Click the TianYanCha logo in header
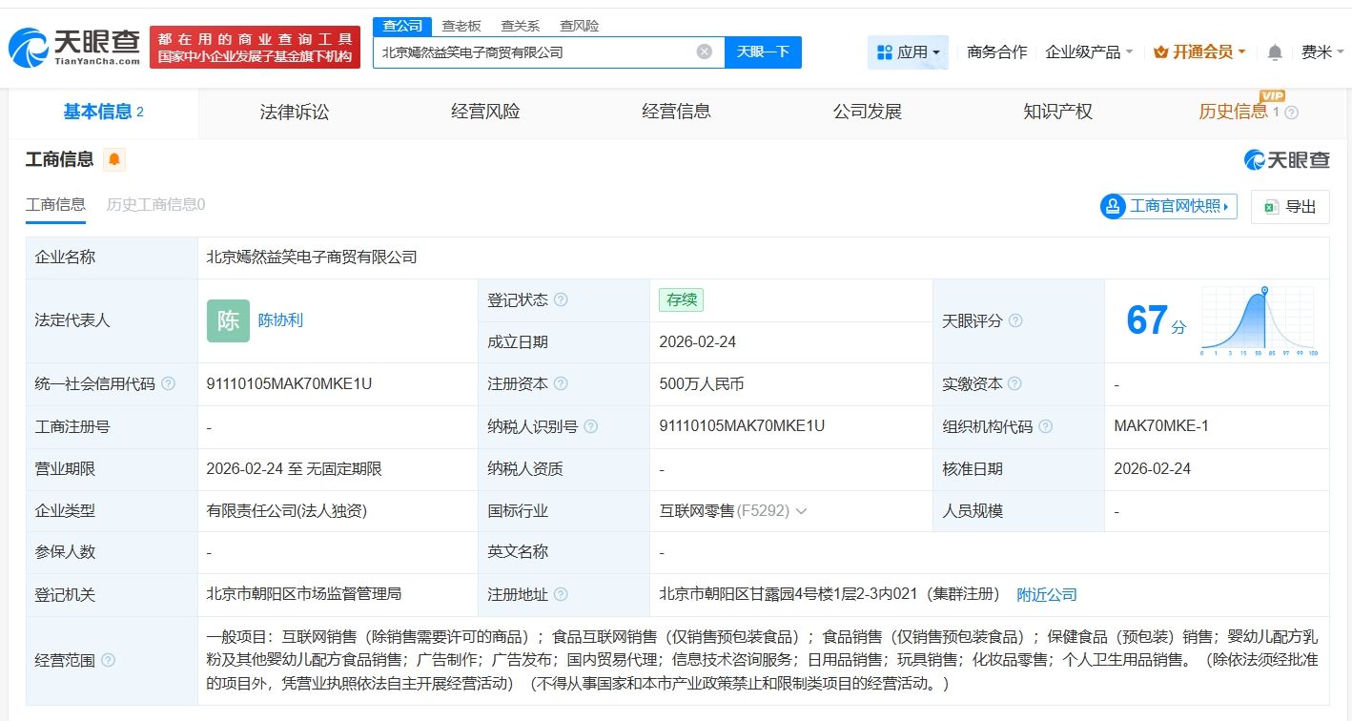 click(74, 47)
